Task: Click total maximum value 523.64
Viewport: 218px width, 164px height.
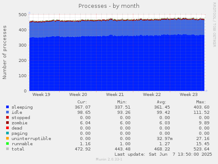Action: tap(201, 149)
